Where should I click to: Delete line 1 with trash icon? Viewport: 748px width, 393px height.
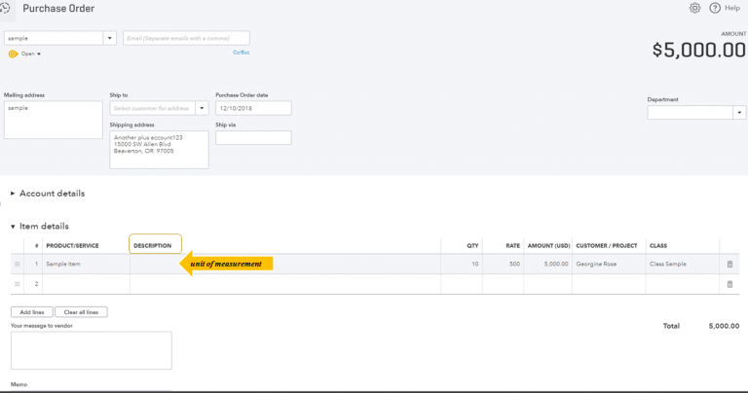click(729, 264)
